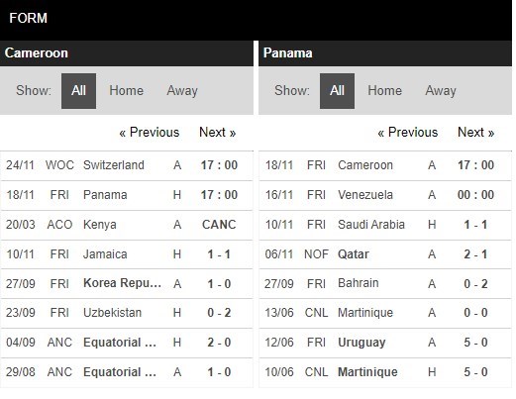Viewport: 516px width, 399px height.
Task: Click the Bahrain 0 - 2 score
Action: tap(475, 284)
